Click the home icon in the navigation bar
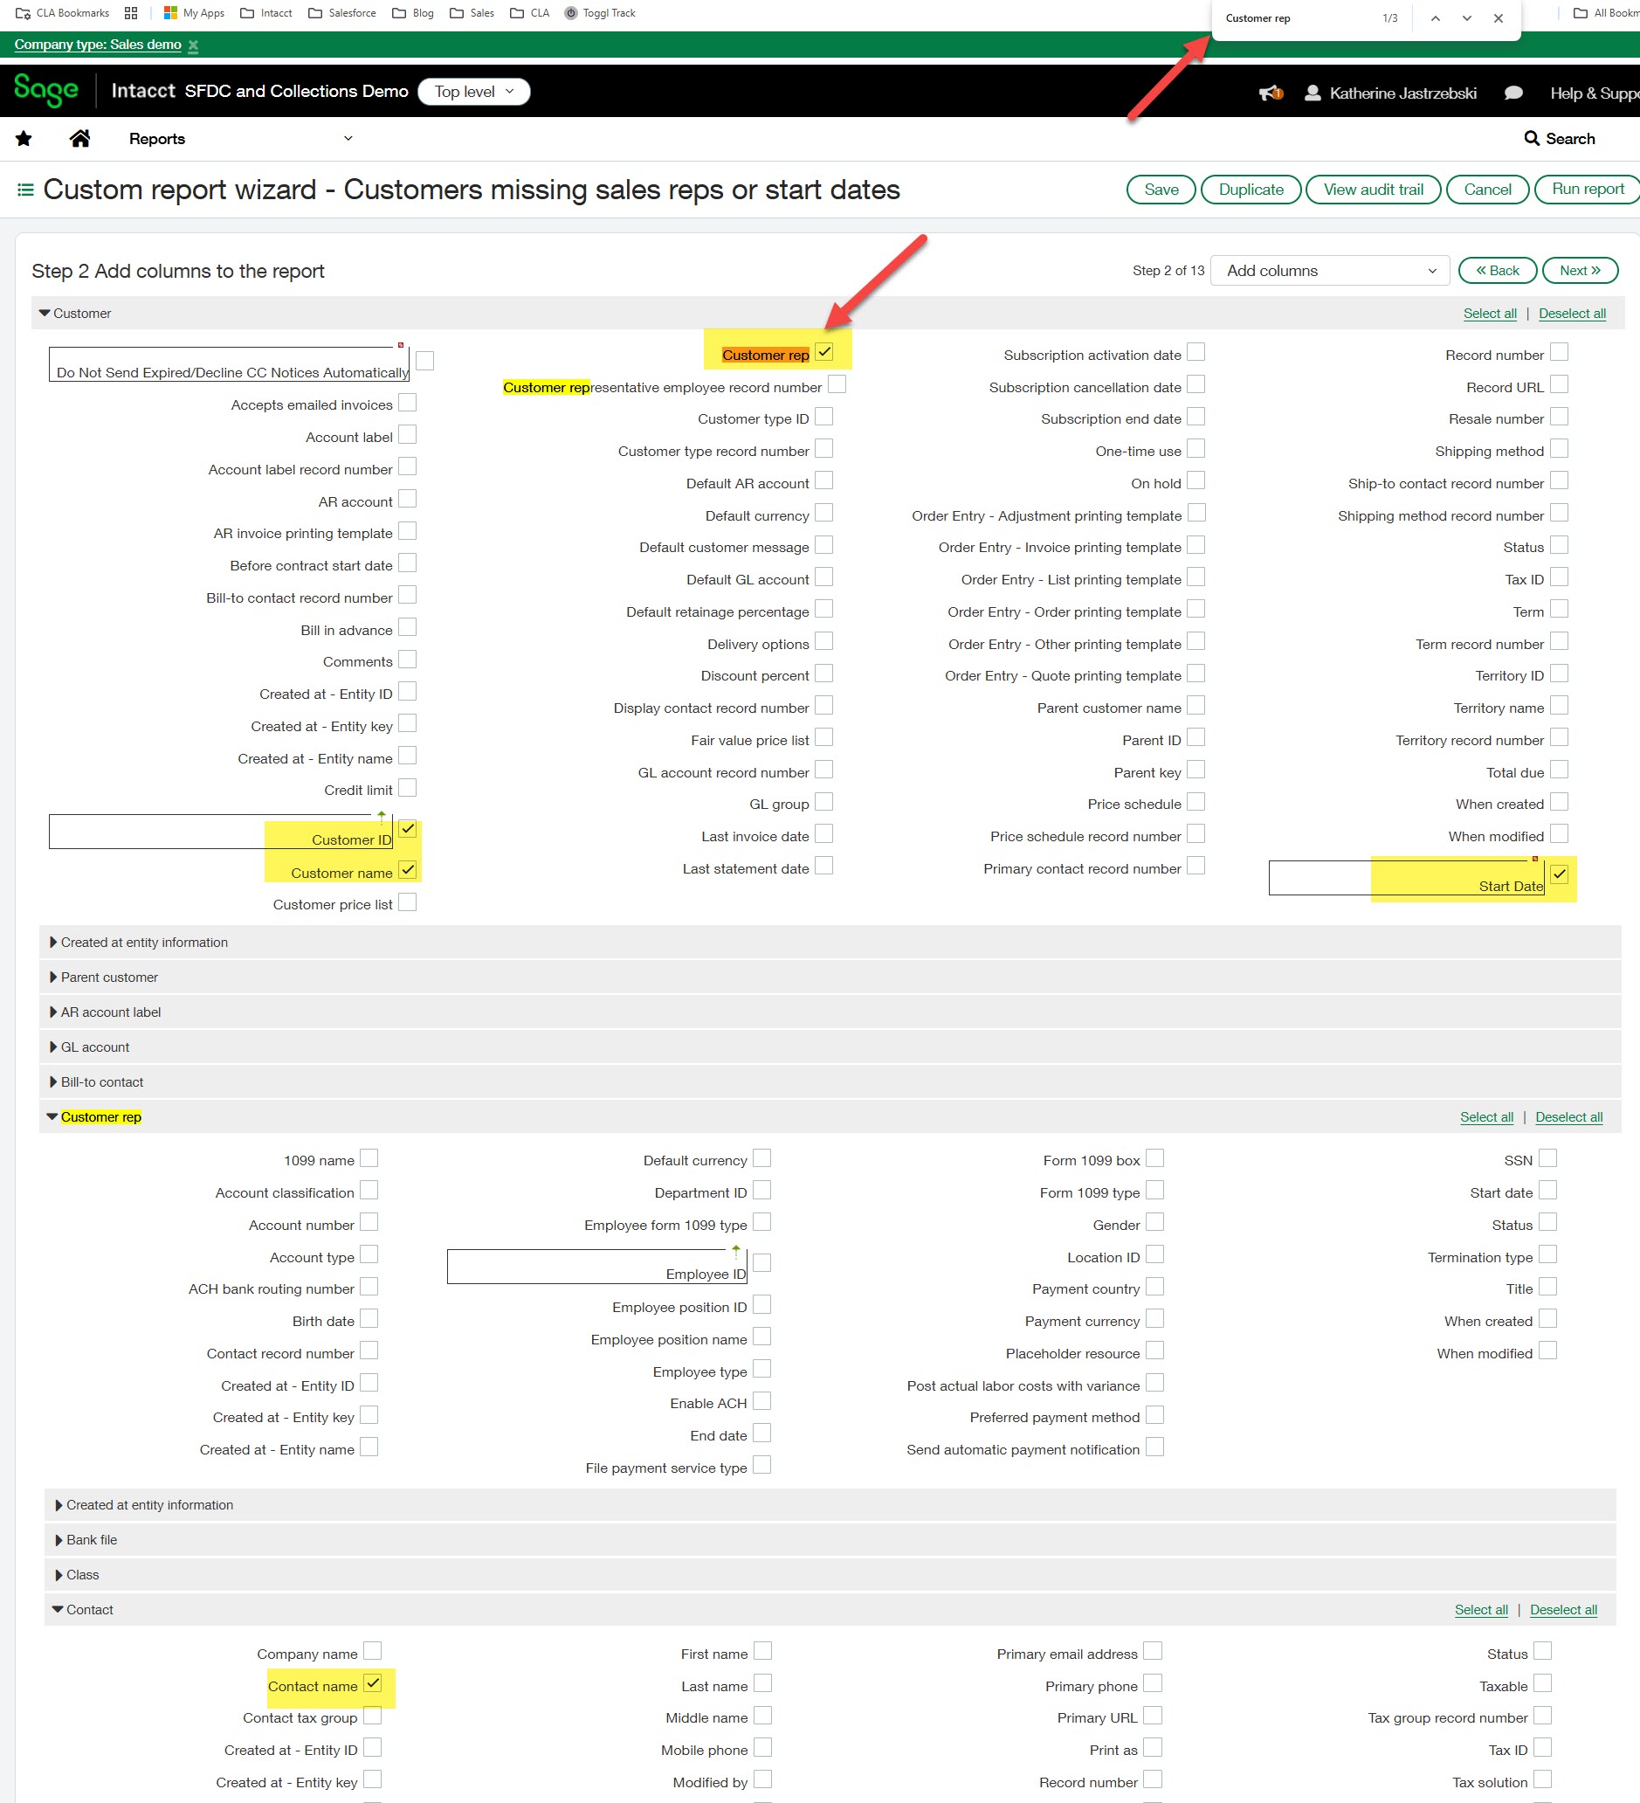The width and height of the screenshot is (1640, 1803). (x=79, y=138)
